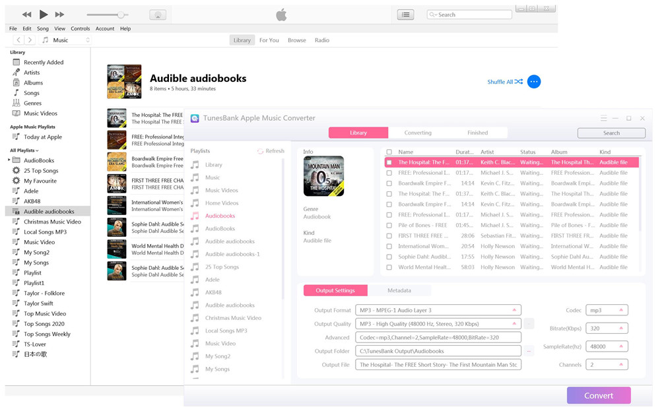Image resolution: width=660 pixels, height=413 pixels.
Task: Open the Output Quality dropdown
Action: coord(438,324)
